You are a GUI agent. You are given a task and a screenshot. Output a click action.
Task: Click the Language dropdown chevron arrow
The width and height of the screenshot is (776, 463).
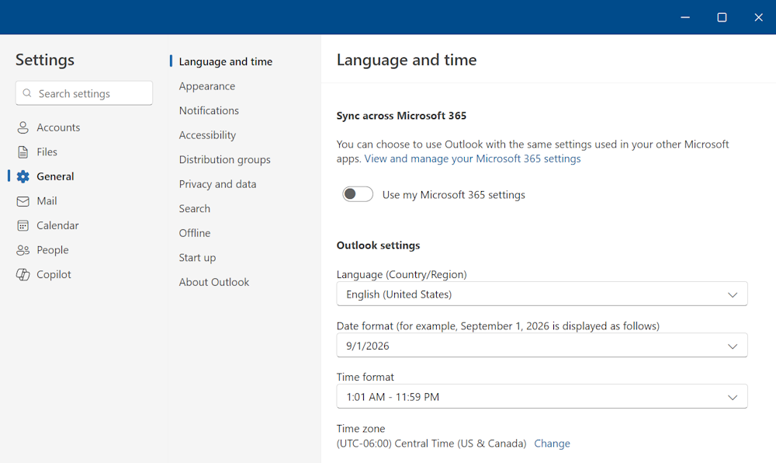[733, 294]
